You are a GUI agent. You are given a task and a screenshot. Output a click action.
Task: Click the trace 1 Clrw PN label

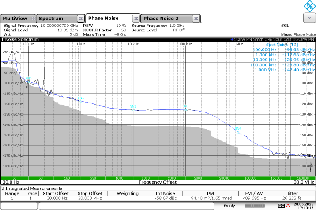[249, 39]
